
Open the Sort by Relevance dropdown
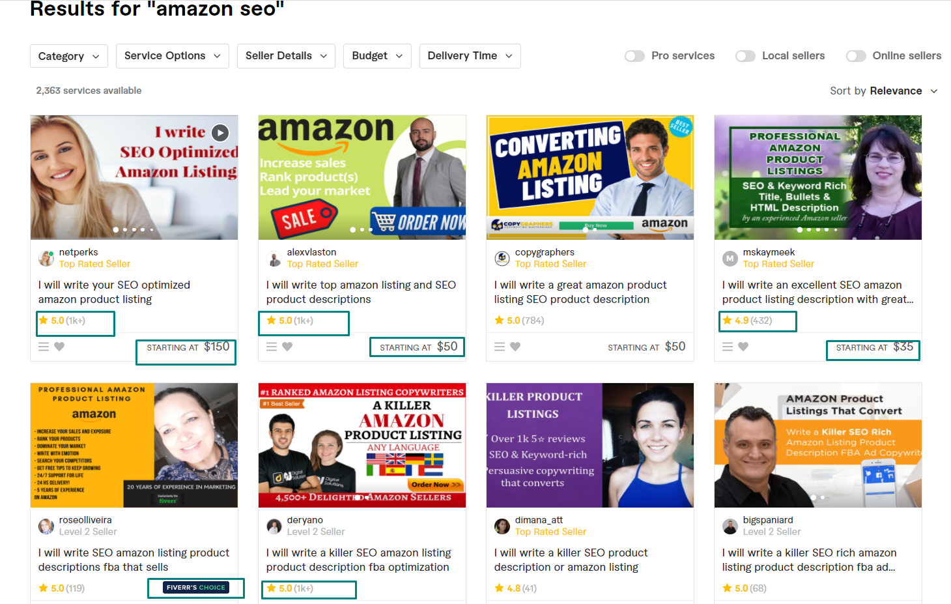coord(884,91)
